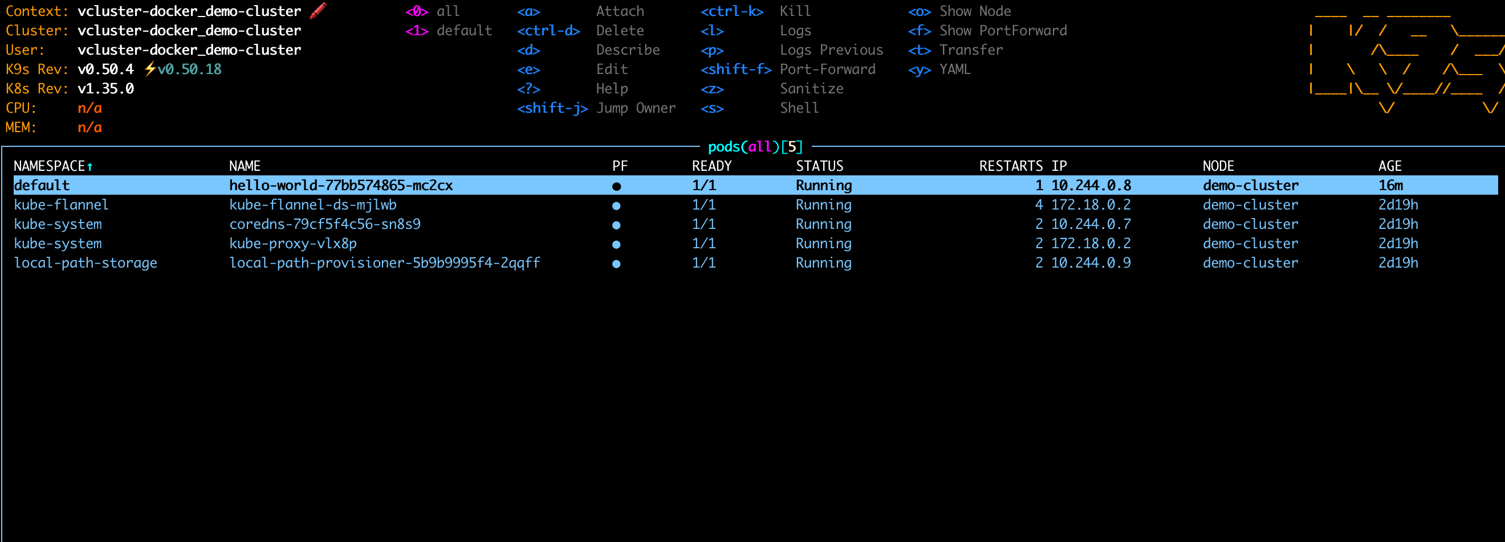Select pod local-path-provisioner-5b9b9995f4-2qqff
This screenshot has height=542, width=1505.
coord(384,262)
